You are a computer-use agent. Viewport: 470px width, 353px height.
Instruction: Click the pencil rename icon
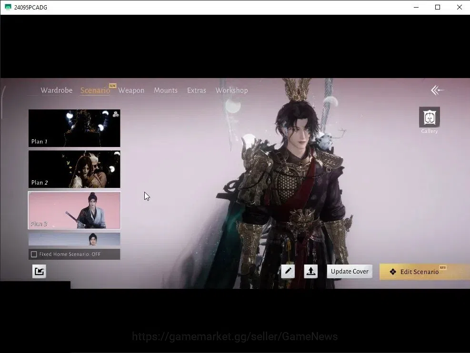(x=288, y=271)
